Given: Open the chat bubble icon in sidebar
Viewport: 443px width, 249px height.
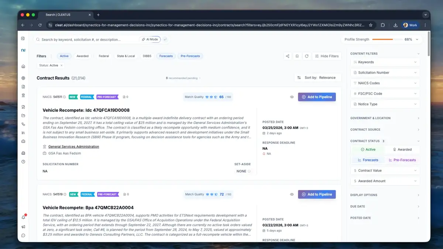Looking at the screenshot, I should pyautogui.click(x=23, y=235).
